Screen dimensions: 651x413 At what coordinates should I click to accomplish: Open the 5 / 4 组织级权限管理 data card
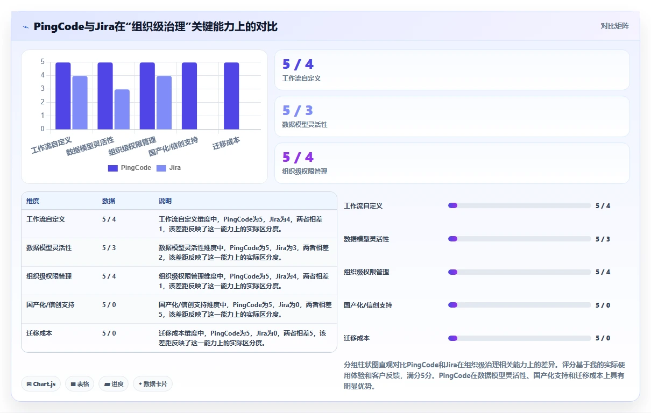(x=452, y=163)
